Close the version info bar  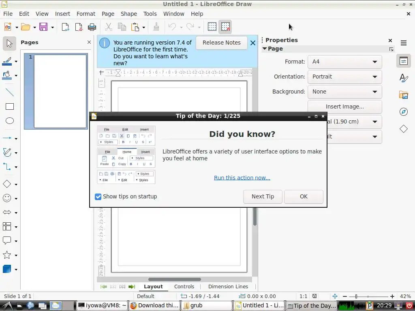(x=253, y=43)
